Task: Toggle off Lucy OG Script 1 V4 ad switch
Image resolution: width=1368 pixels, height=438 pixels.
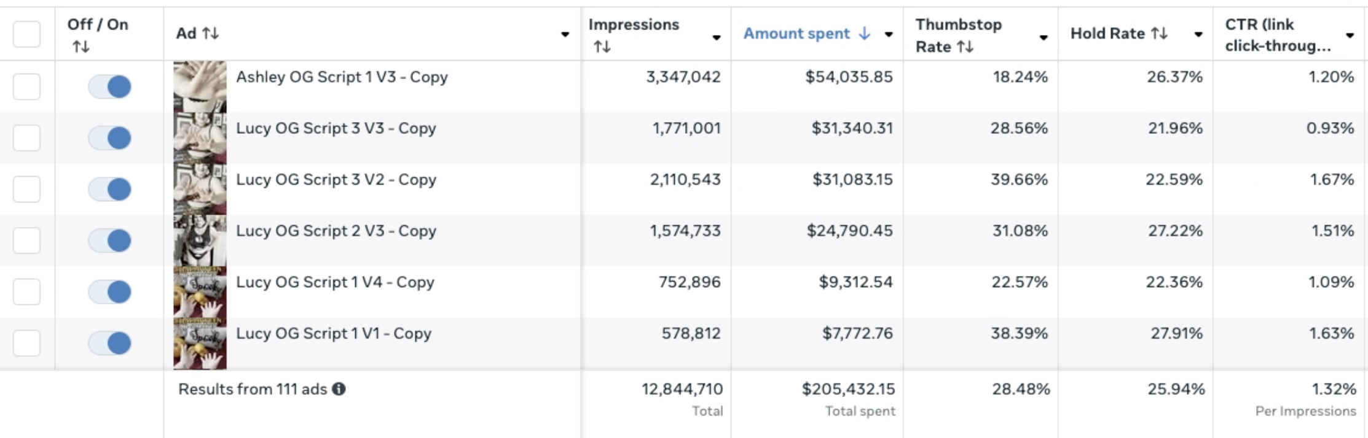Action: coord(109,291)
